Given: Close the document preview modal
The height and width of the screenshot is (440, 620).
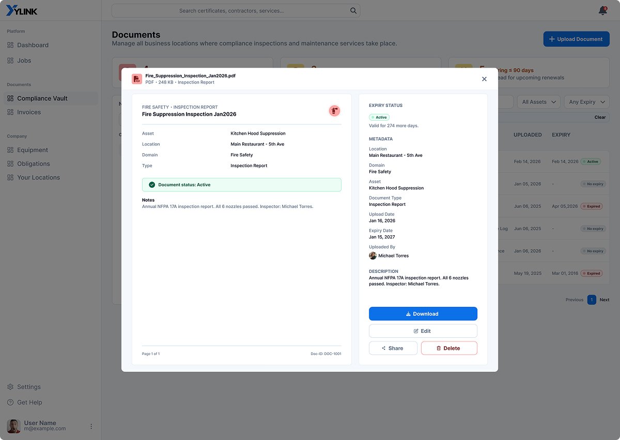Looking at the screenshot, I should click(484, 79).
